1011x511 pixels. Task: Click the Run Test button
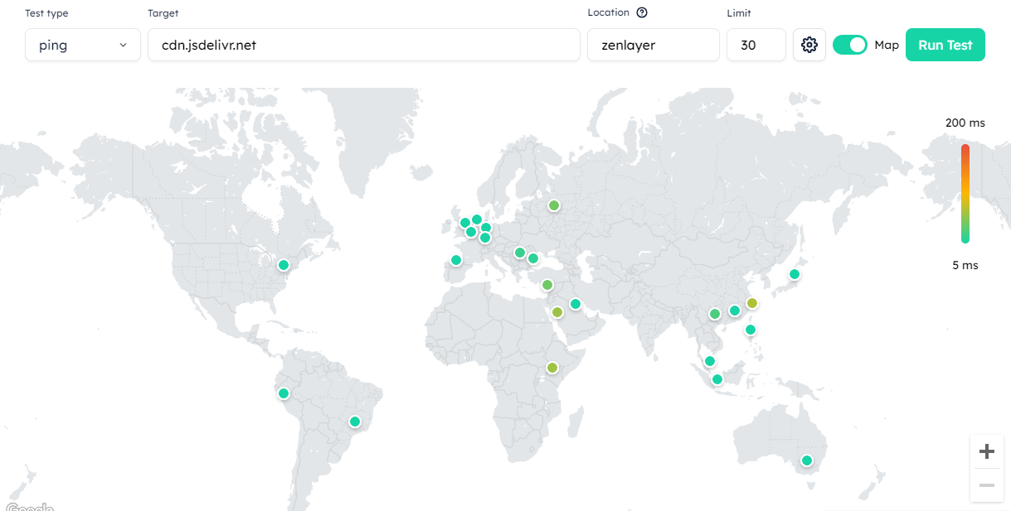pyautogui.click(x=945, y=45)
